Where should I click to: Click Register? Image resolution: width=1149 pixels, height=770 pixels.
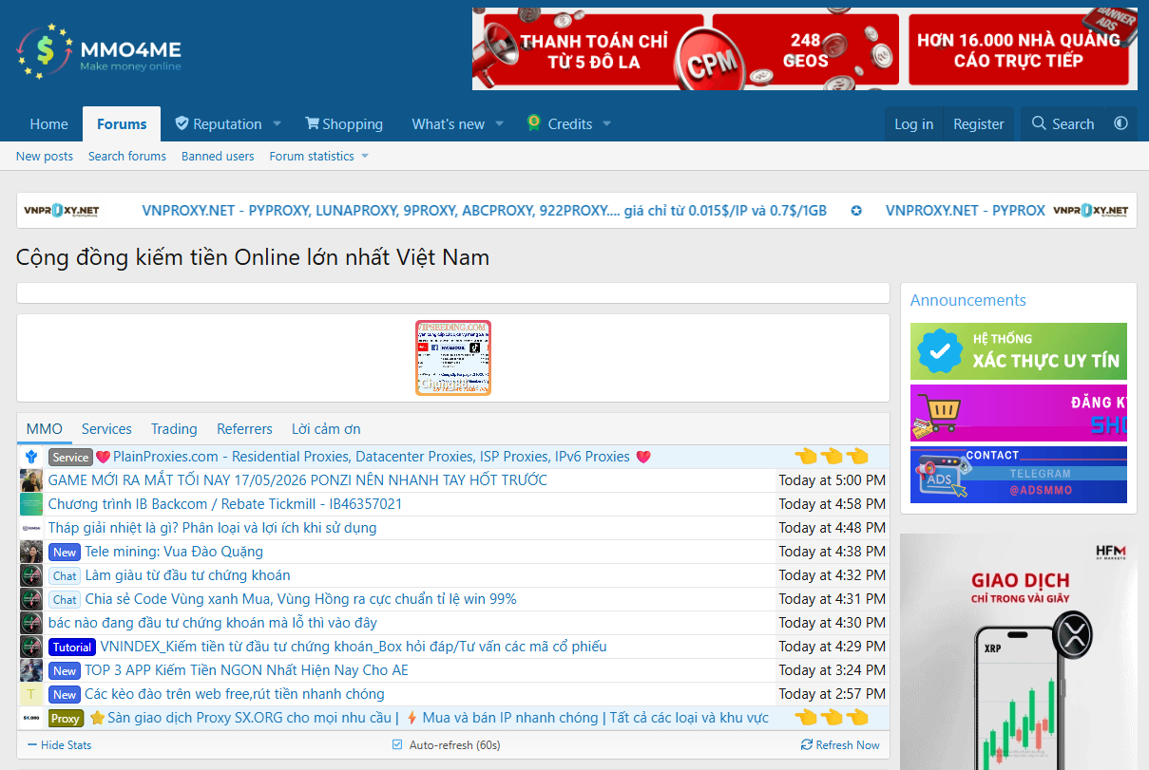(x=979, y=123)
